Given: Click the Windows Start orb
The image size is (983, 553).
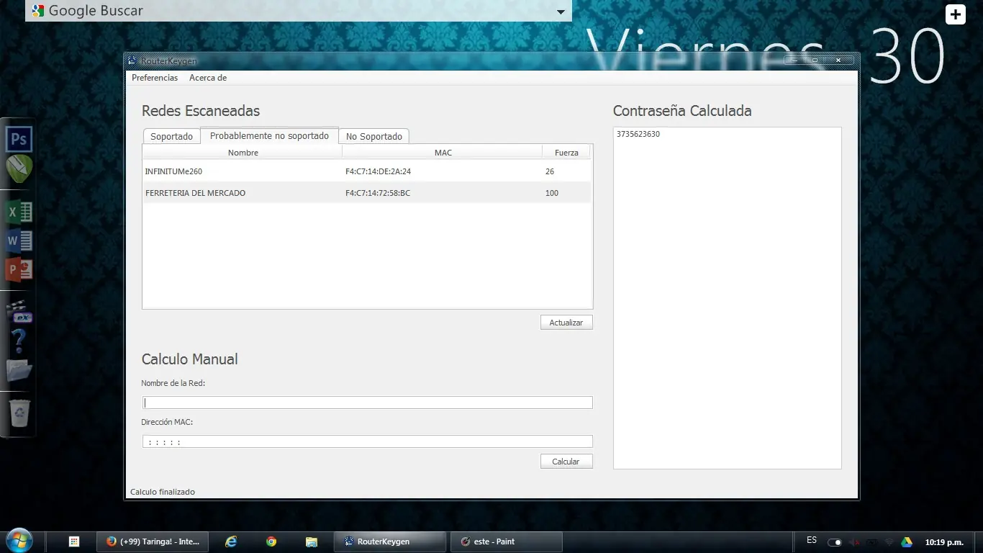Looking at the screenshot, I should coord(19,540).
